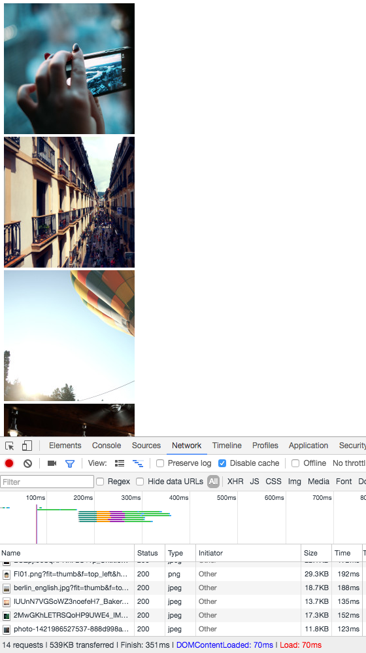Image resolution: width=366 pixels, height=653 pixels.
Task: Activate the inspect element picker icon
Action: point(10,446)
